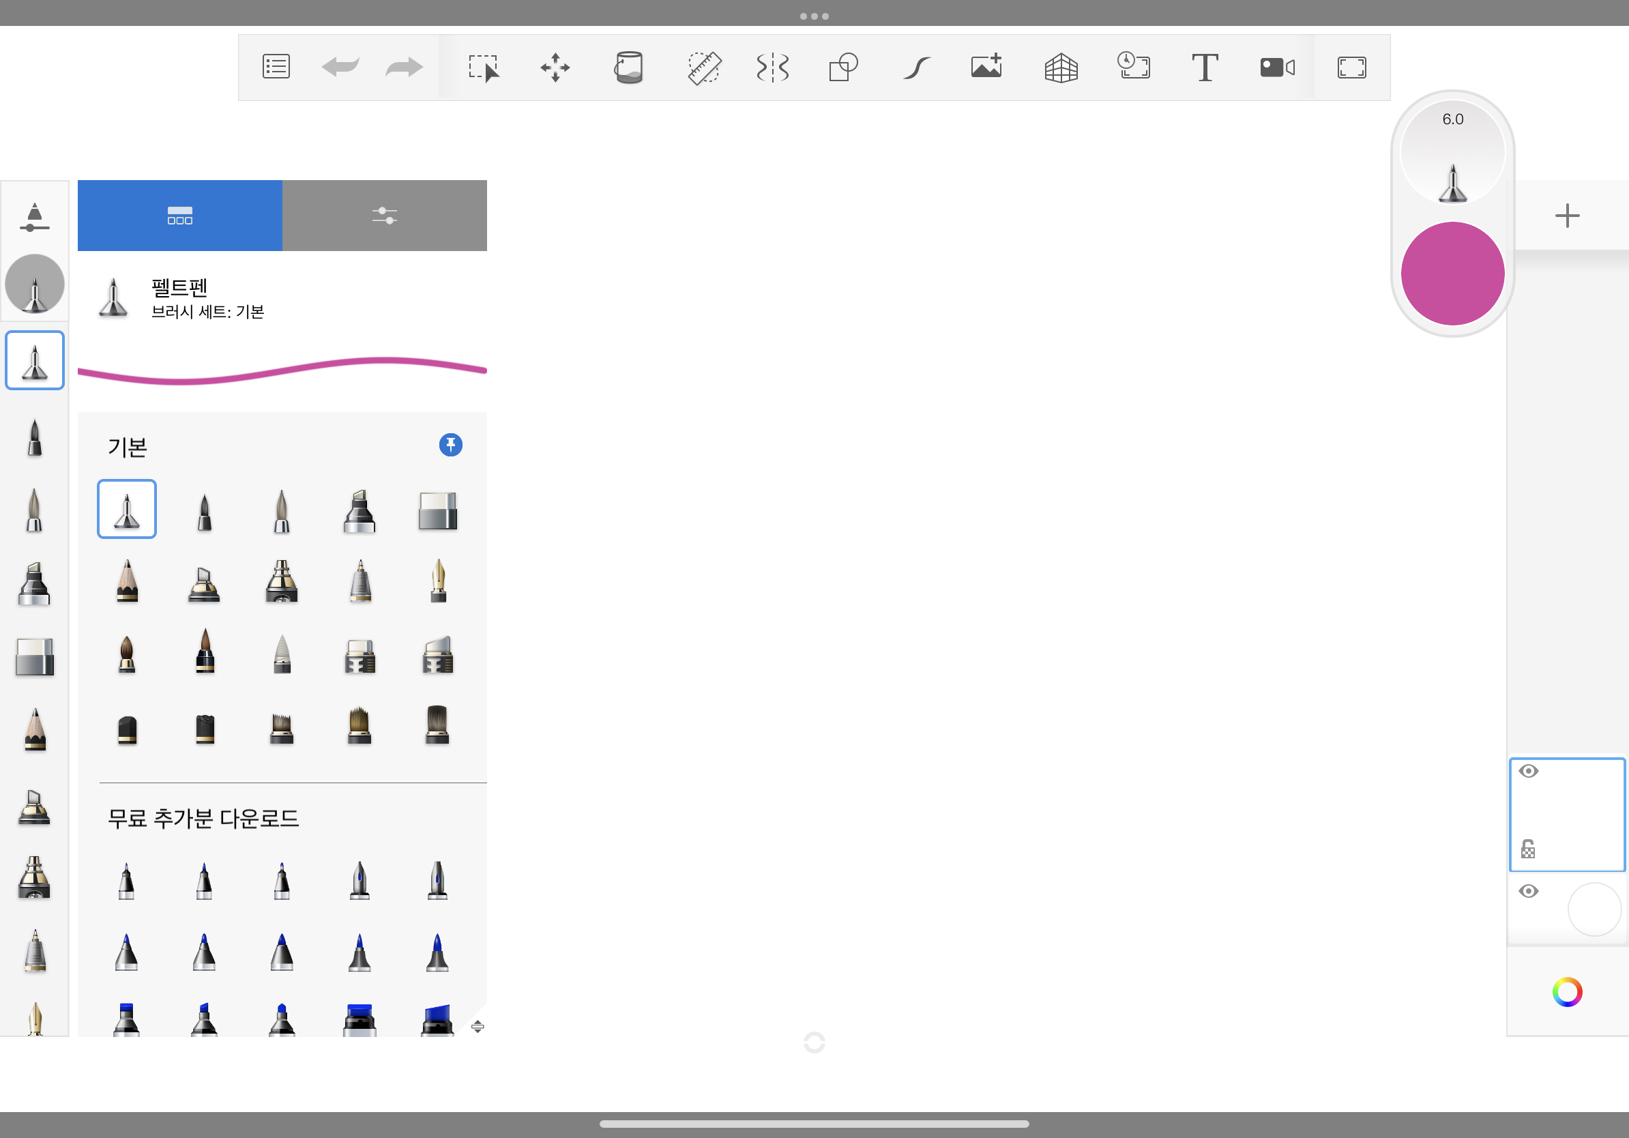Select the eraser in 기본 grid first row
Screen dimensions: 1629x1138
(438, 511)
